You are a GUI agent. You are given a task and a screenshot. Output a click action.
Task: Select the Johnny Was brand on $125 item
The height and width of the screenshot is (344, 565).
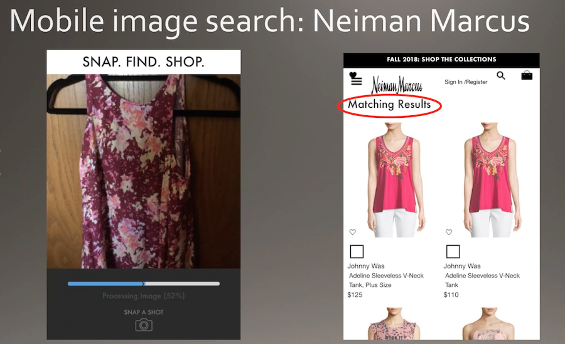(x=366, y=266)
